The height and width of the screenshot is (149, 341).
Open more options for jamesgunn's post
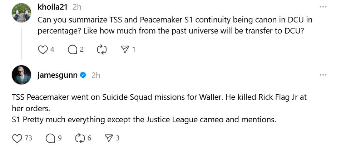pyautogui.click(x=323, y=75)
